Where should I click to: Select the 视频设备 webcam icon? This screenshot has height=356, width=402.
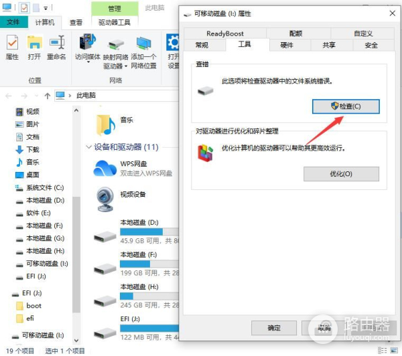pyautogui.click(x=105, y=199)
